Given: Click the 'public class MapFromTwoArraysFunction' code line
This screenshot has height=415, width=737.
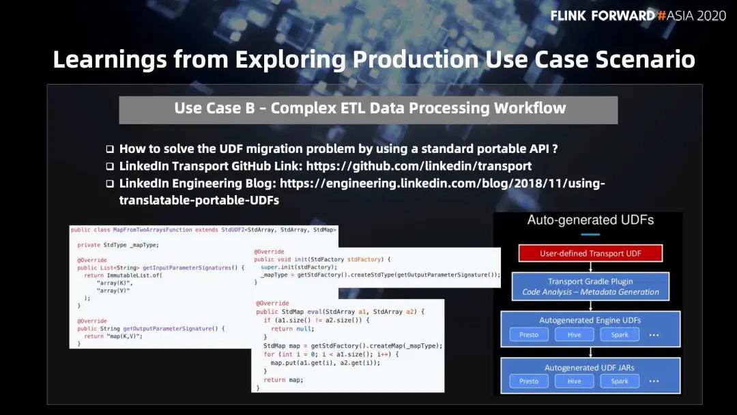Looking at the screenshot, I should 203,230.
